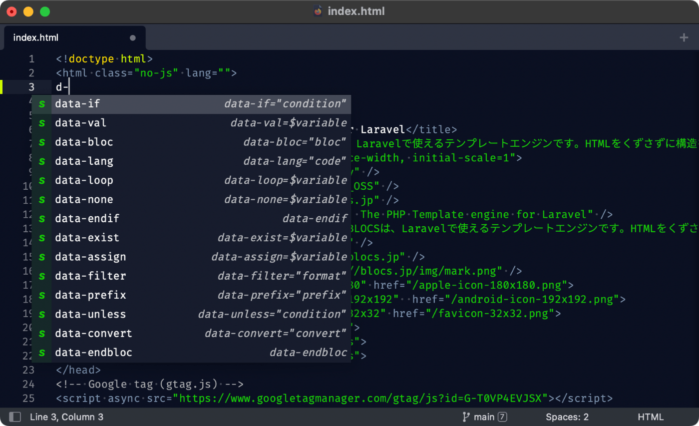Pick data-filter from the autocomplete list
Viewport: 699px width, 426px height.
[x=191, y=276]
